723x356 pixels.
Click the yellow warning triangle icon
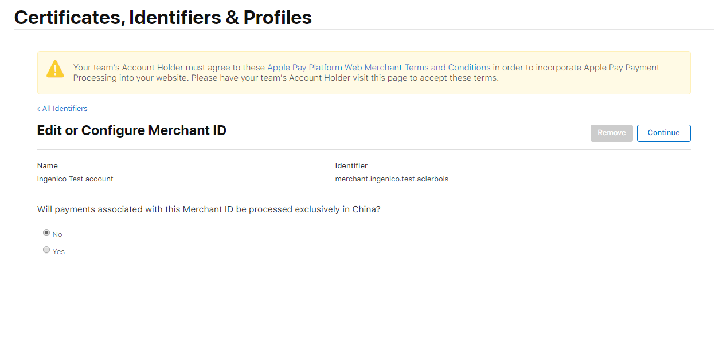click(55, 69)
